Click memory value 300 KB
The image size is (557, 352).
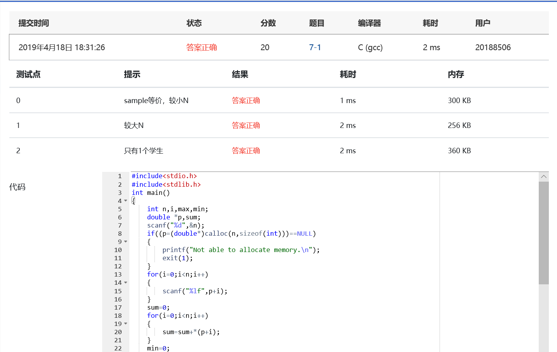(459, 100)
